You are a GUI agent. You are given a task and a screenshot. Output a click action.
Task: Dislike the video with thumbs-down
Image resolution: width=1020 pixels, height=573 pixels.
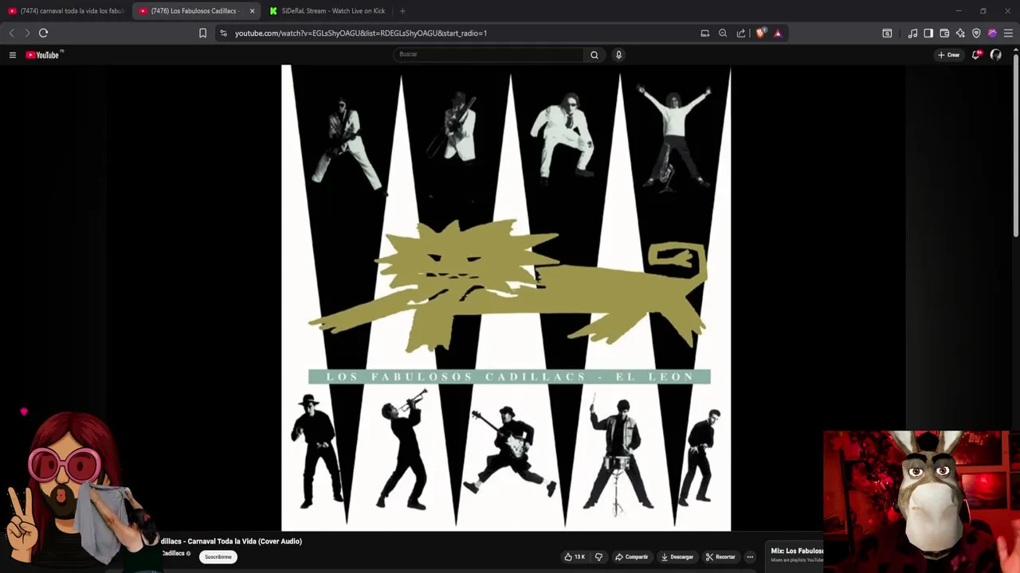point(598,557)
